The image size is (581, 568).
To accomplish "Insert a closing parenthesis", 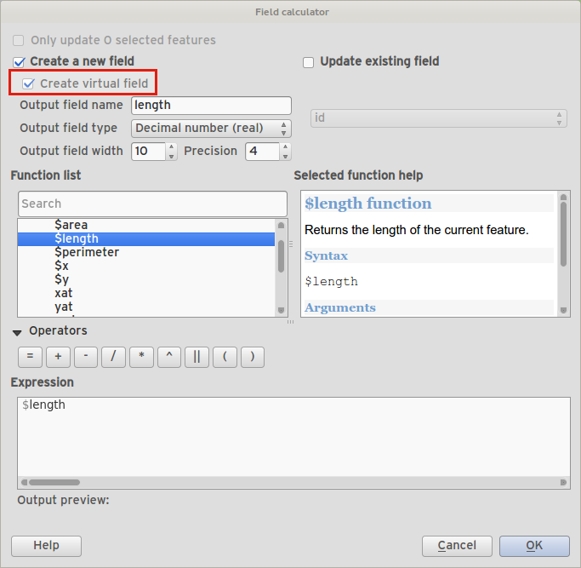I will click(253, 357).
